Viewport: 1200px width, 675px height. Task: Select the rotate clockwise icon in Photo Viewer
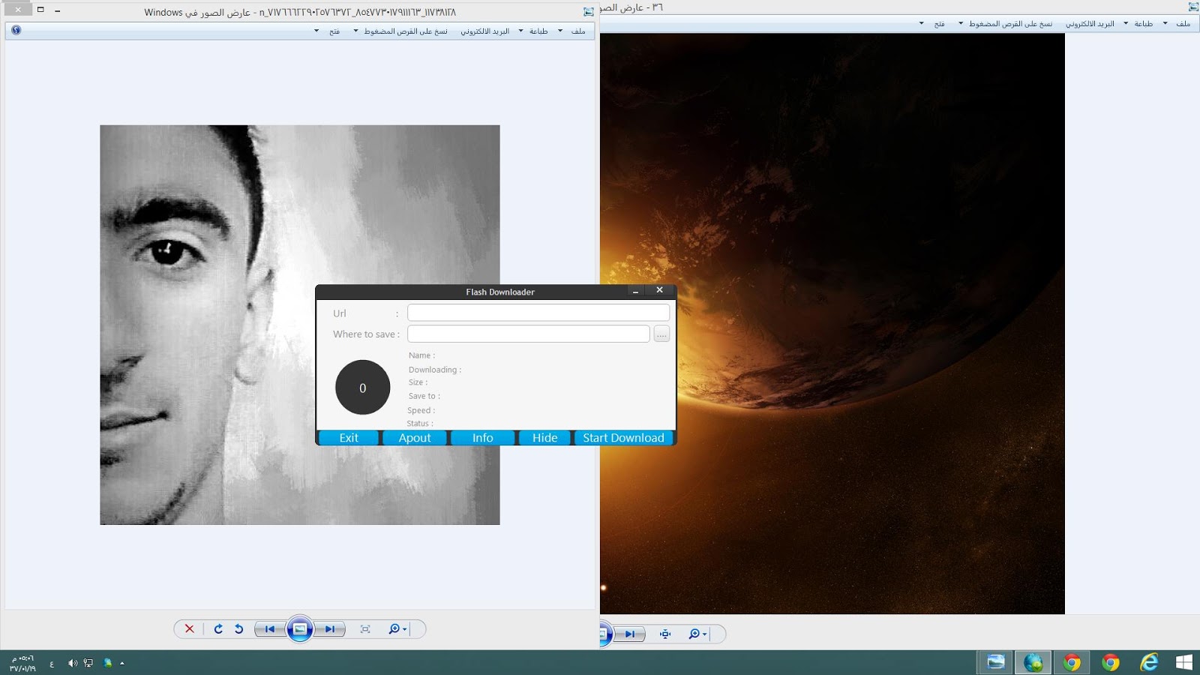pyautogui.click(x=217, y=629)
